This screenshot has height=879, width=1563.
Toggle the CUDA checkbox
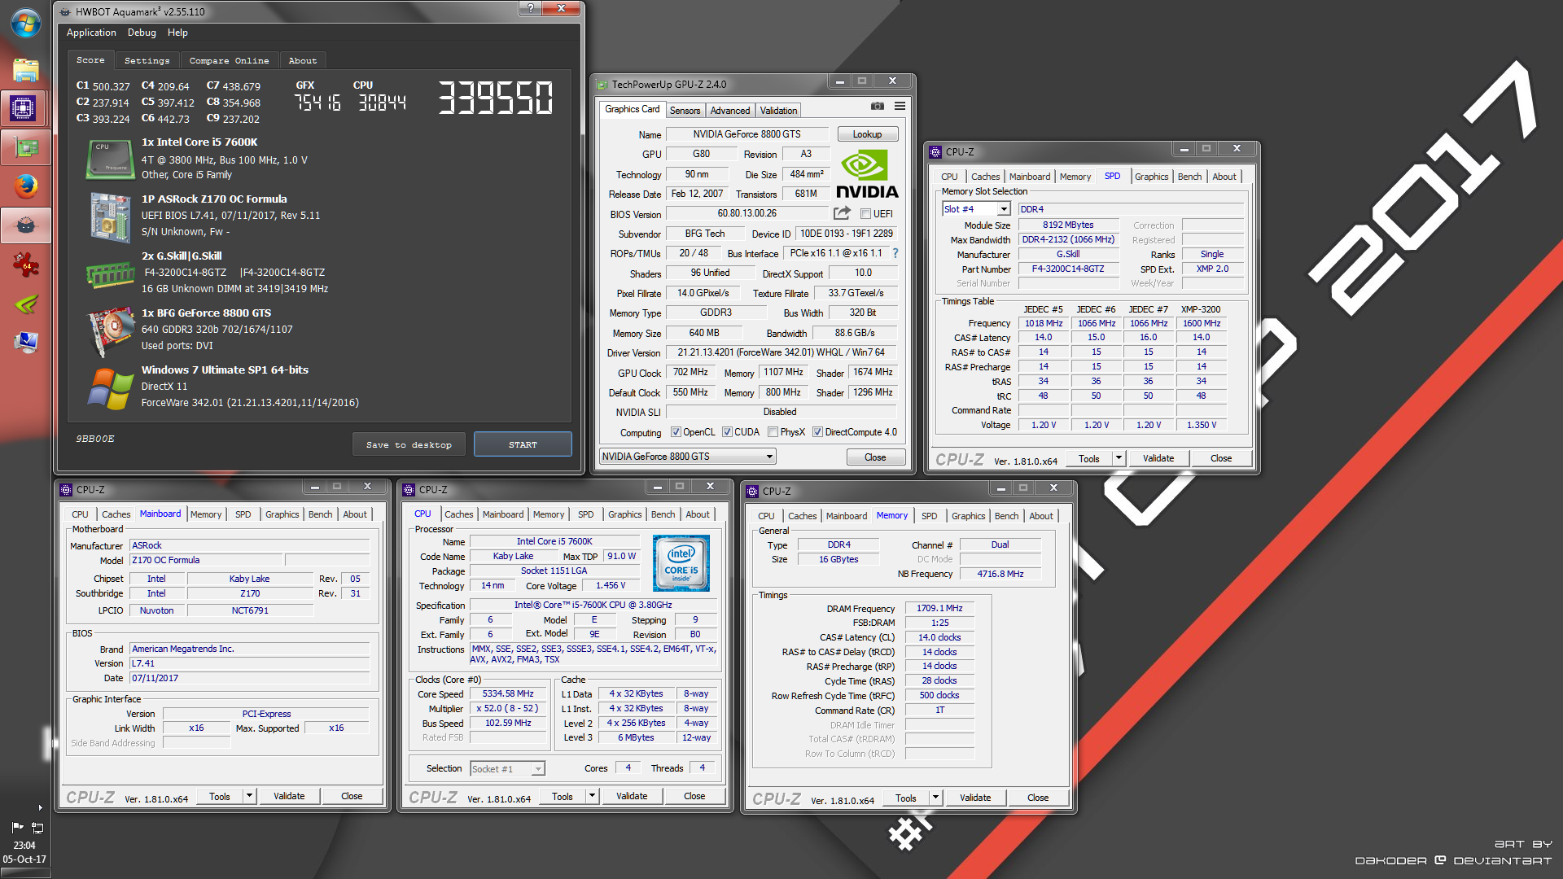[x=727, y=432]
